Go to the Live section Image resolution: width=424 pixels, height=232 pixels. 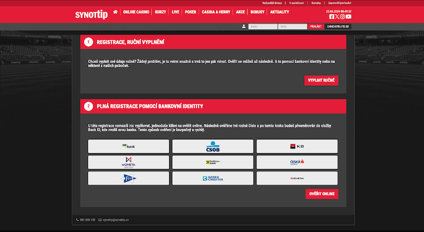click(175, 12)
